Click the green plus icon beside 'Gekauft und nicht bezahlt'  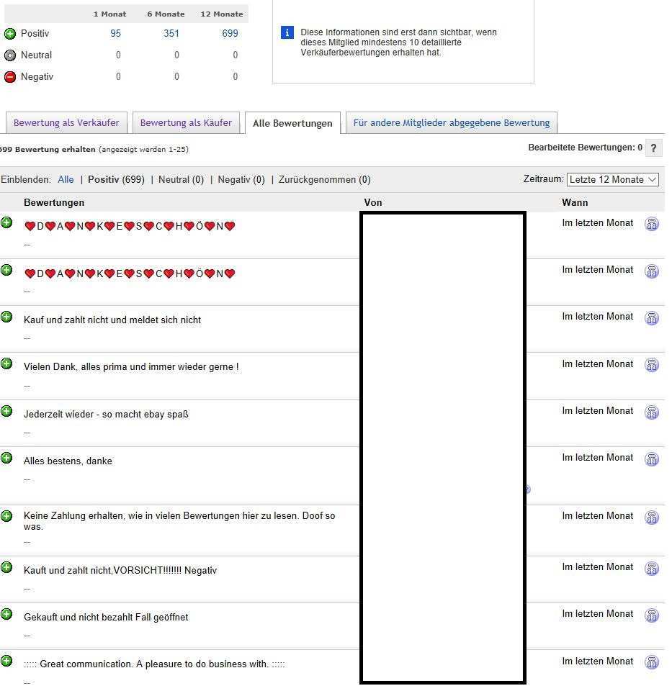(x=6, y=614)
